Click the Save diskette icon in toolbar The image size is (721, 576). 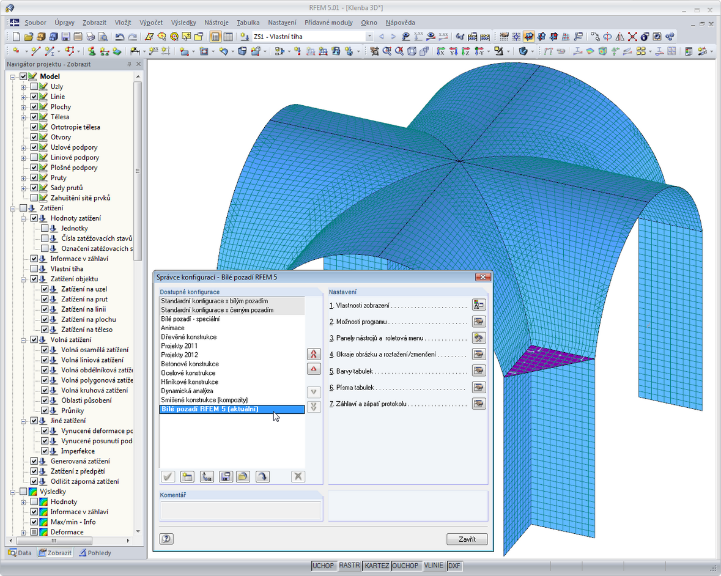coord(65,37)
